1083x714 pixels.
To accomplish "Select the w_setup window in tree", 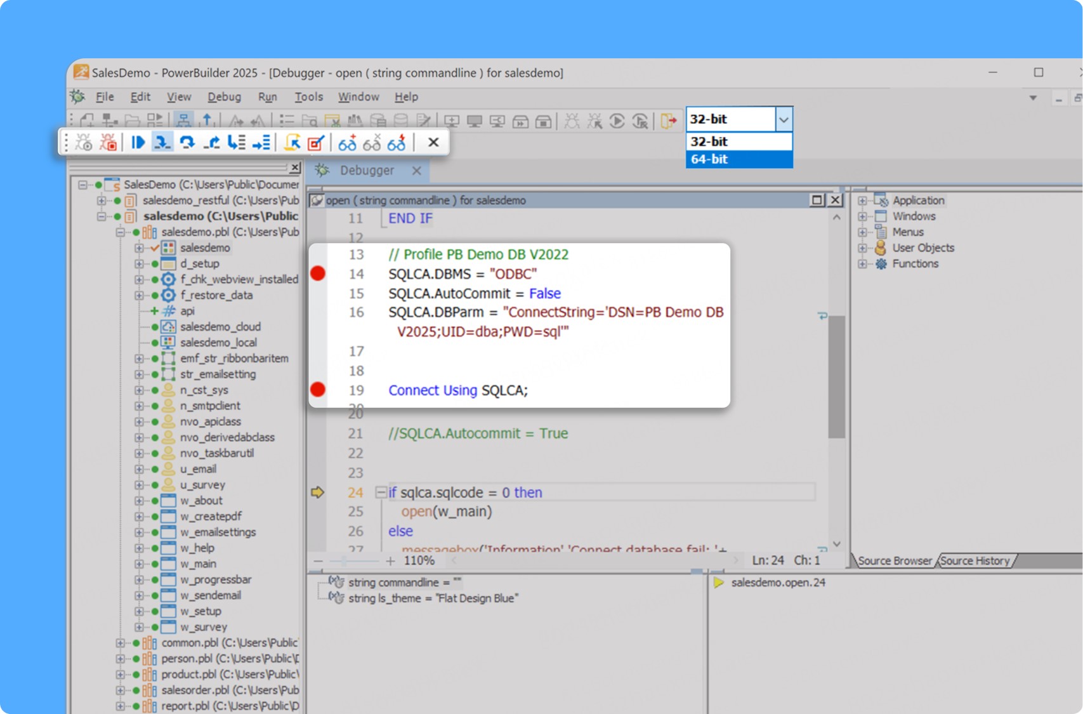I will [200, 611].
